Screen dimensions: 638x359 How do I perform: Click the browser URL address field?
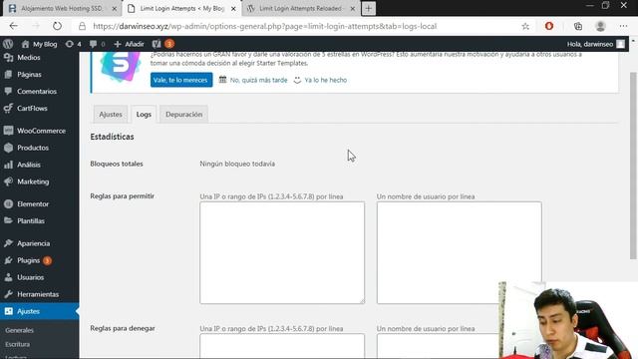(264, 26)
